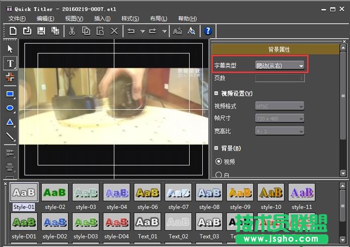The width and height of the screenshot is (350, 247).
Task: Create a new file with toolbar icon
Action: click(13, 31)
